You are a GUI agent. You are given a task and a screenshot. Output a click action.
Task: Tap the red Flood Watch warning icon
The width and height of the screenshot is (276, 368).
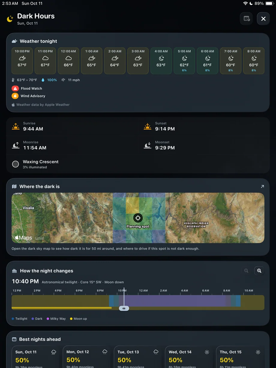[x=15, y=88]
